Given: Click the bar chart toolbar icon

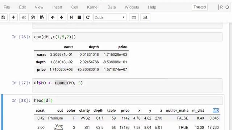Looking at the screenshot, I should click(x=145, y=17).
